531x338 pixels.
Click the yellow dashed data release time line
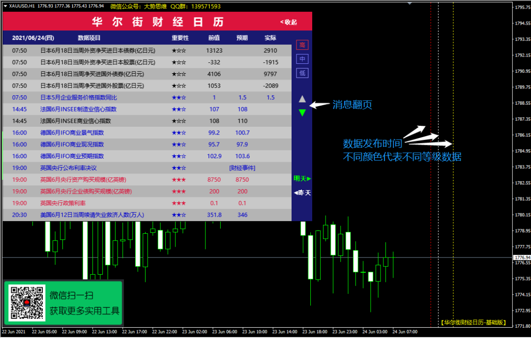453,197
